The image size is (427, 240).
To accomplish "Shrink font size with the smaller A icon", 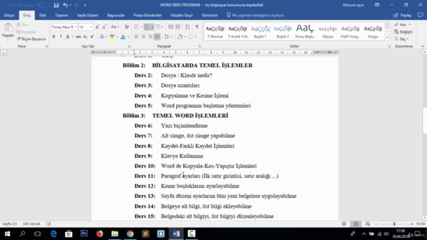I will [x=104, y=27].
